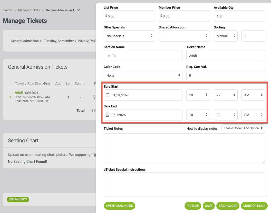
Task: Expand the General Admission 1 breadcrumb chevron
Action: pos(79,10)
